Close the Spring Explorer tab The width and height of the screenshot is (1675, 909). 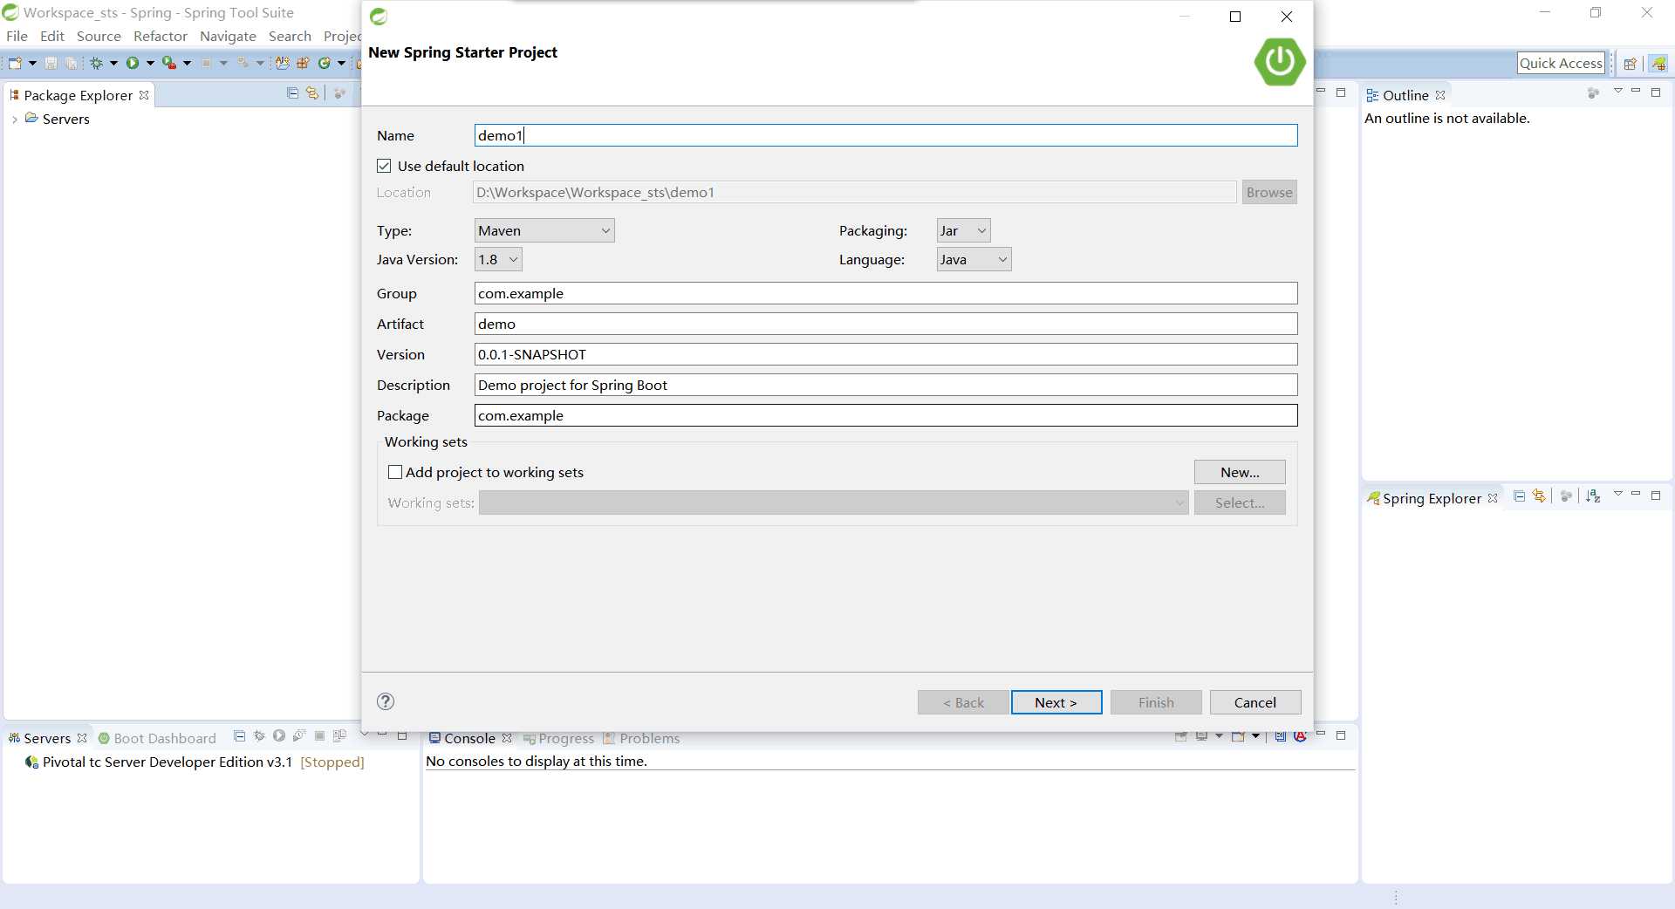point(1493,498)
